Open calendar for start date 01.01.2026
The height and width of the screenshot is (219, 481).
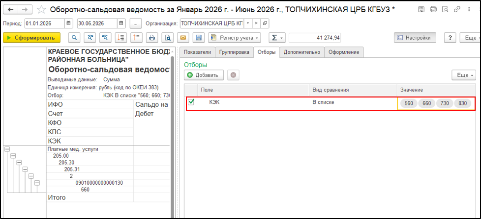(69, 23)
